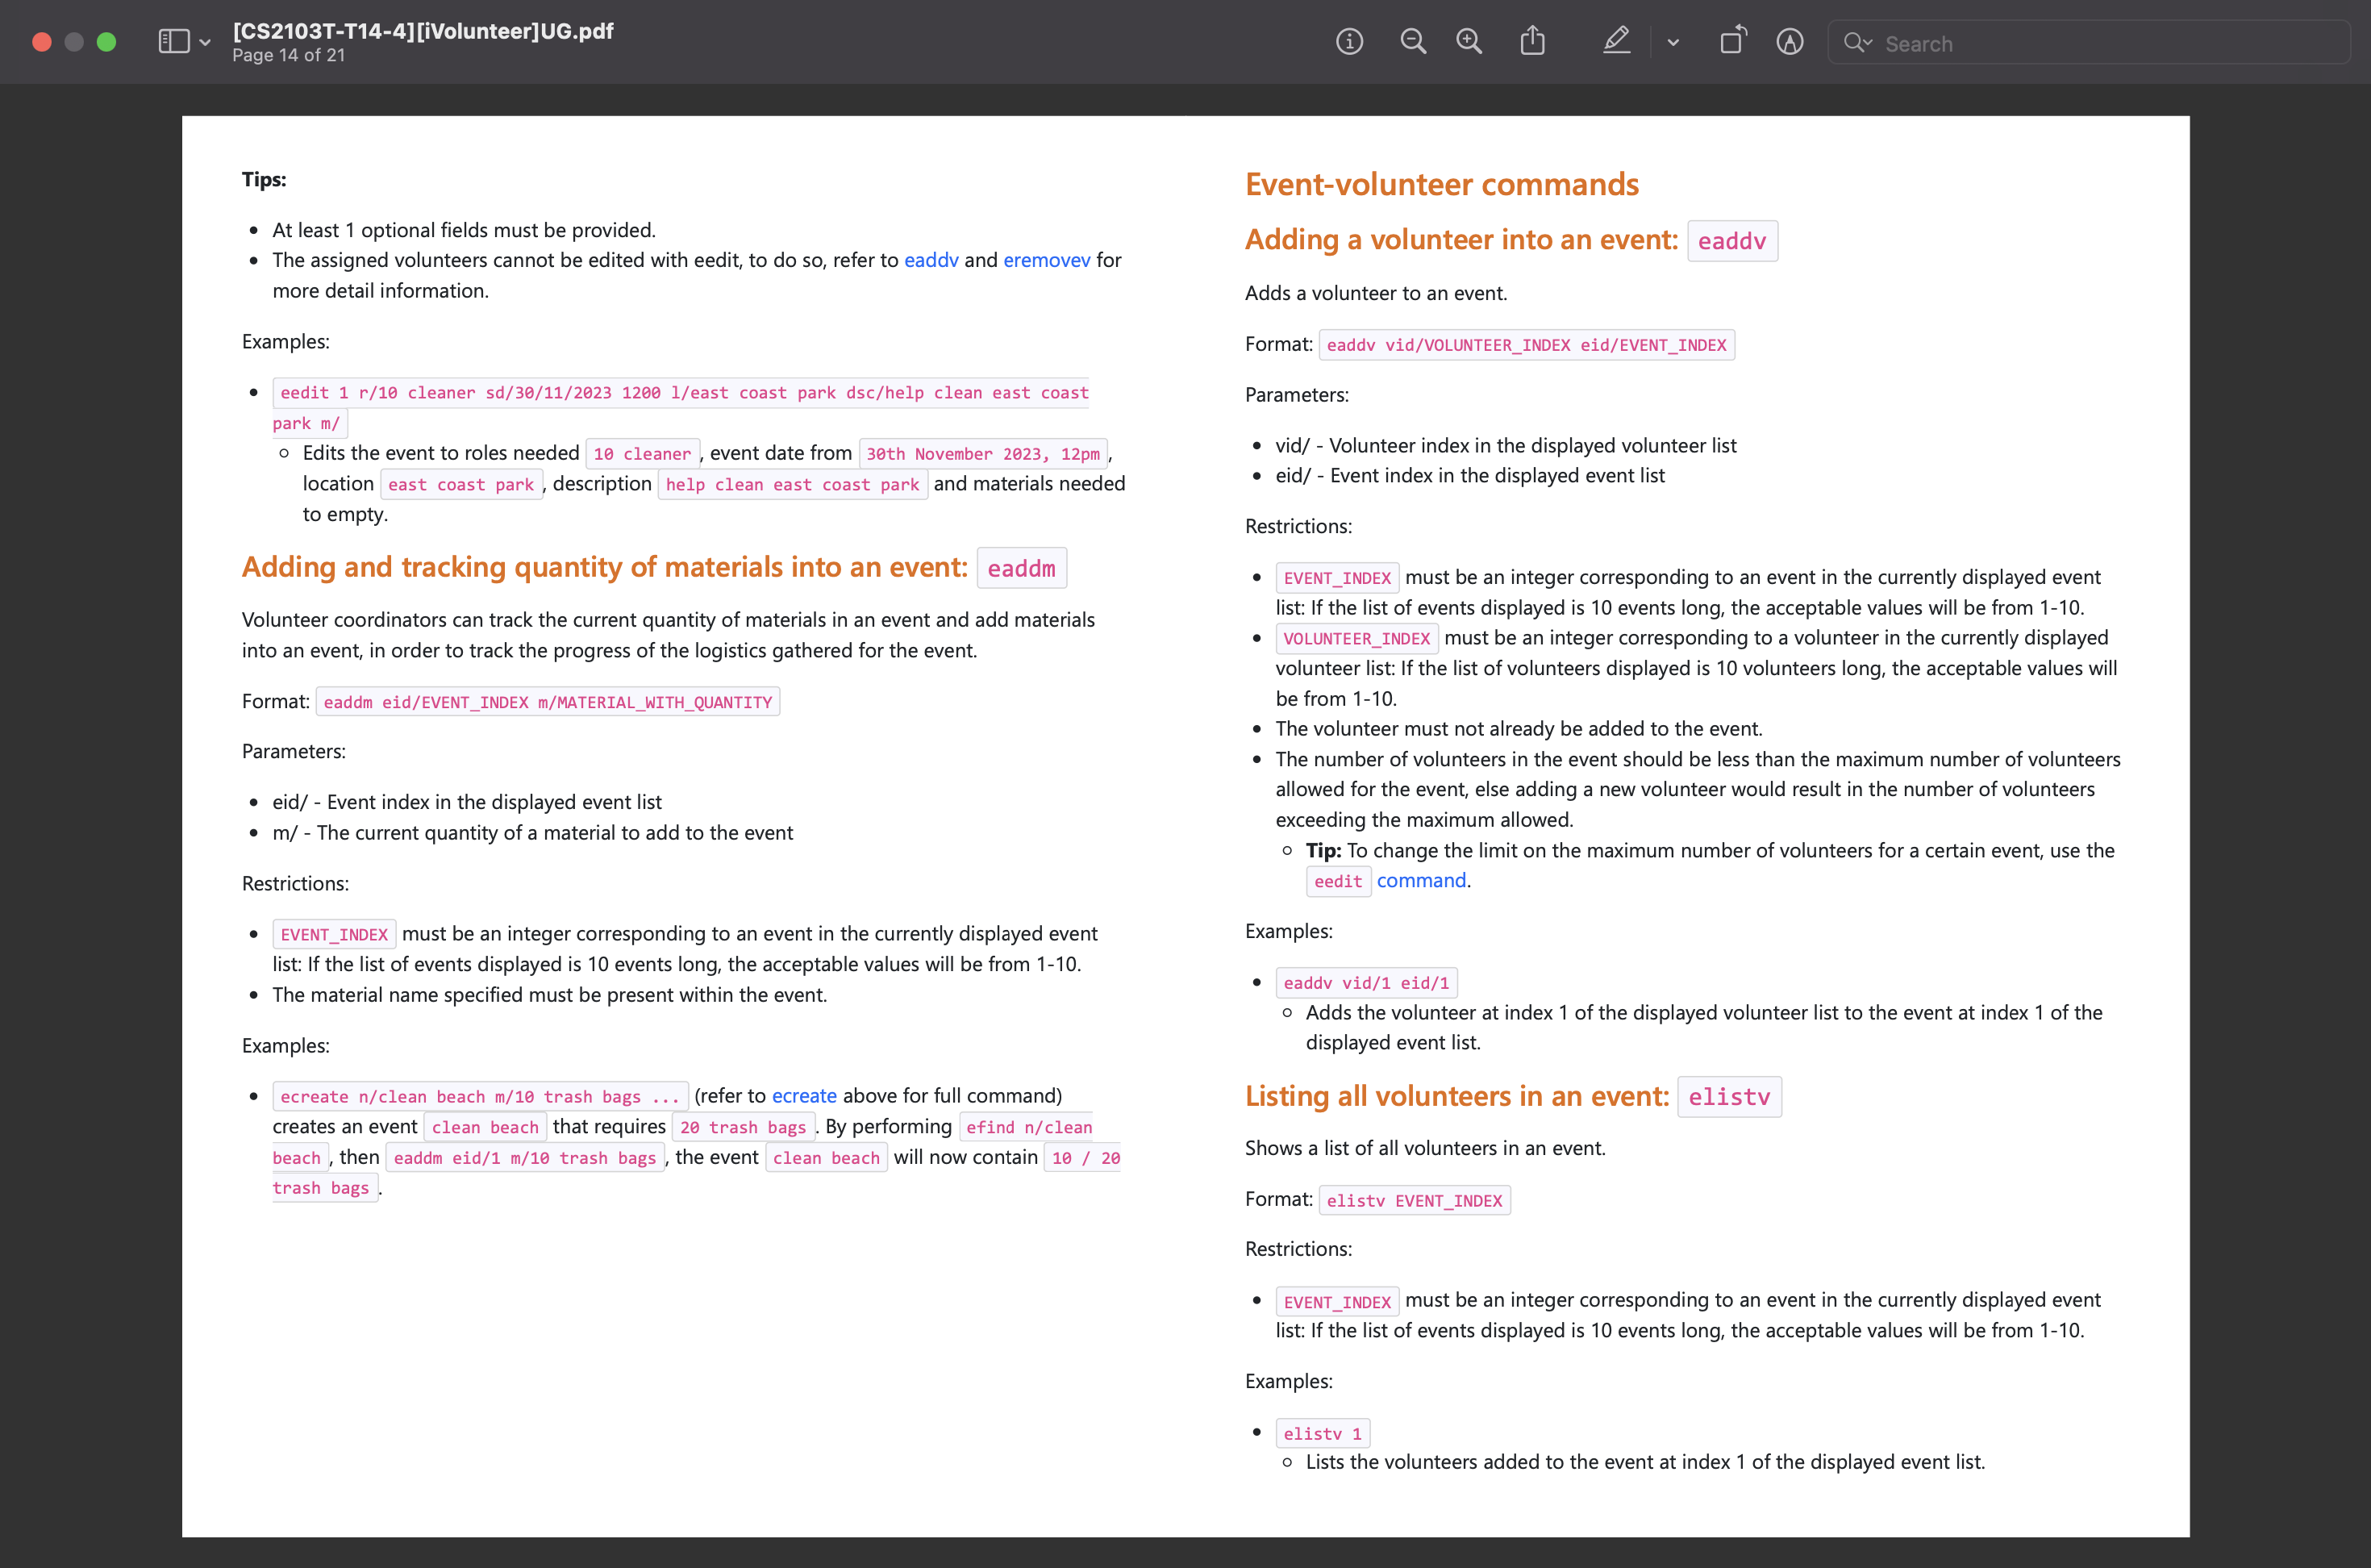Screen dimensions: 2371x1568
Task: Click the green full-screen window button
Action: tap(106, 42)
